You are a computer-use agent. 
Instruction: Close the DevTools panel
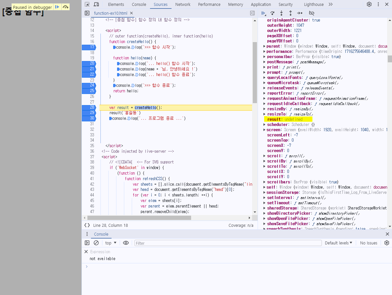coord(386,4)
